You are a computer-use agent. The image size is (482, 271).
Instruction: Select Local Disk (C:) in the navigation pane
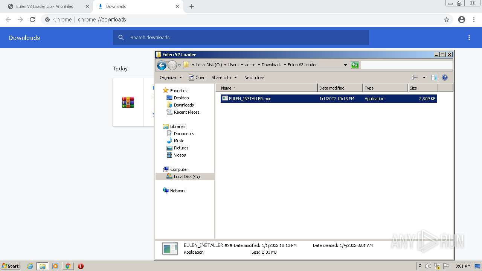185,177
